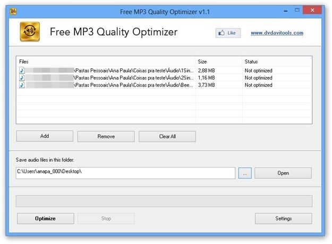
Task: Minimize the Free MP3 Quality Optimizer window
Action: [286, 11]
